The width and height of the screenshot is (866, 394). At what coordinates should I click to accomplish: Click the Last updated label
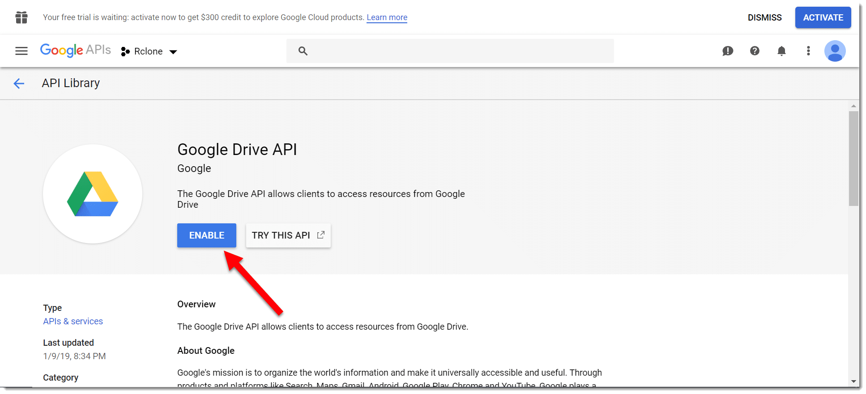(68, 343)
